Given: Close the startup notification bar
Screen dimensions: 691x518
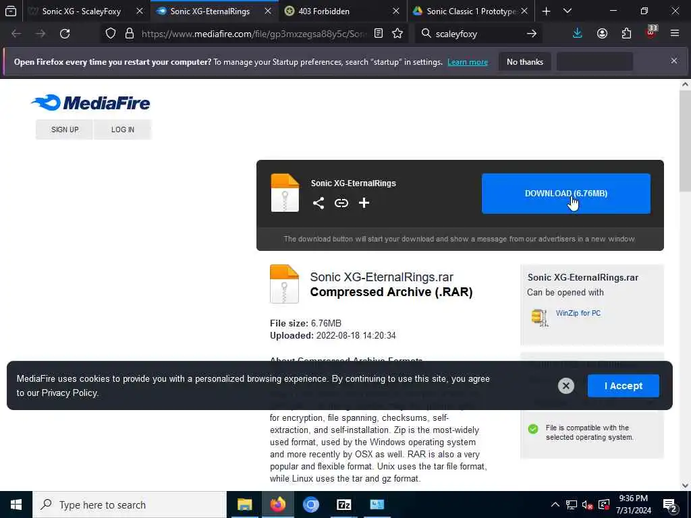Looking at the screenshot, I should tap(674, 61).
